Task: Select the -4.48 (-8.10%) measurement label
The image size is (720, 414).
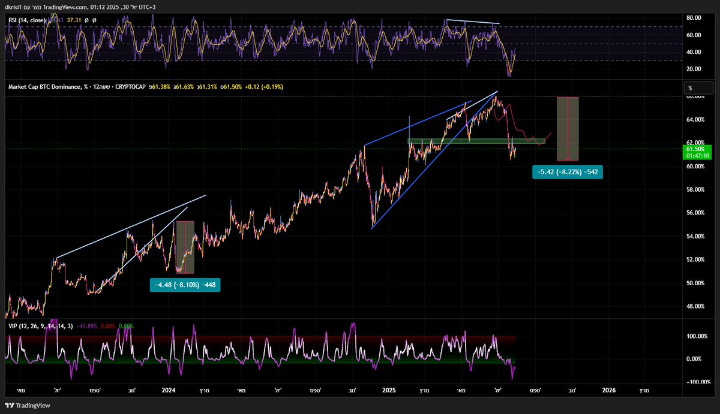Action: pos(185,285)
